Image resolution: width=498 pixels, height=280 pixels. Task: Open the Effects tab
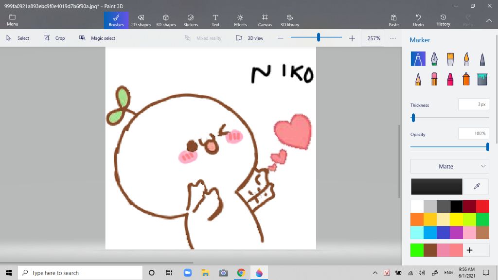click(240, 20)
